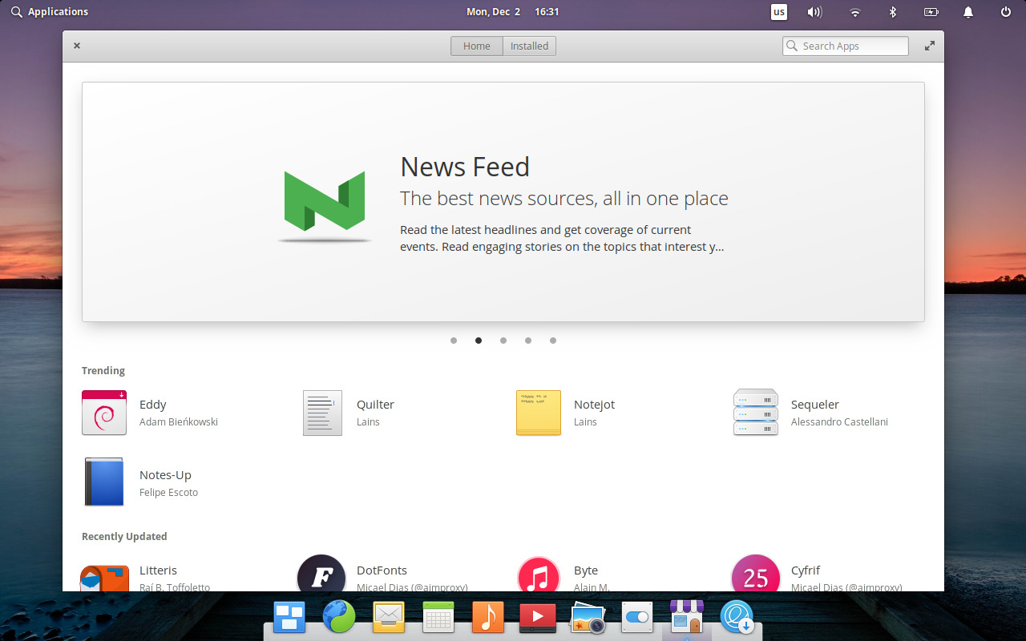
Task: Expand AppCenter to fullscreen
Action: coord(929,46)
